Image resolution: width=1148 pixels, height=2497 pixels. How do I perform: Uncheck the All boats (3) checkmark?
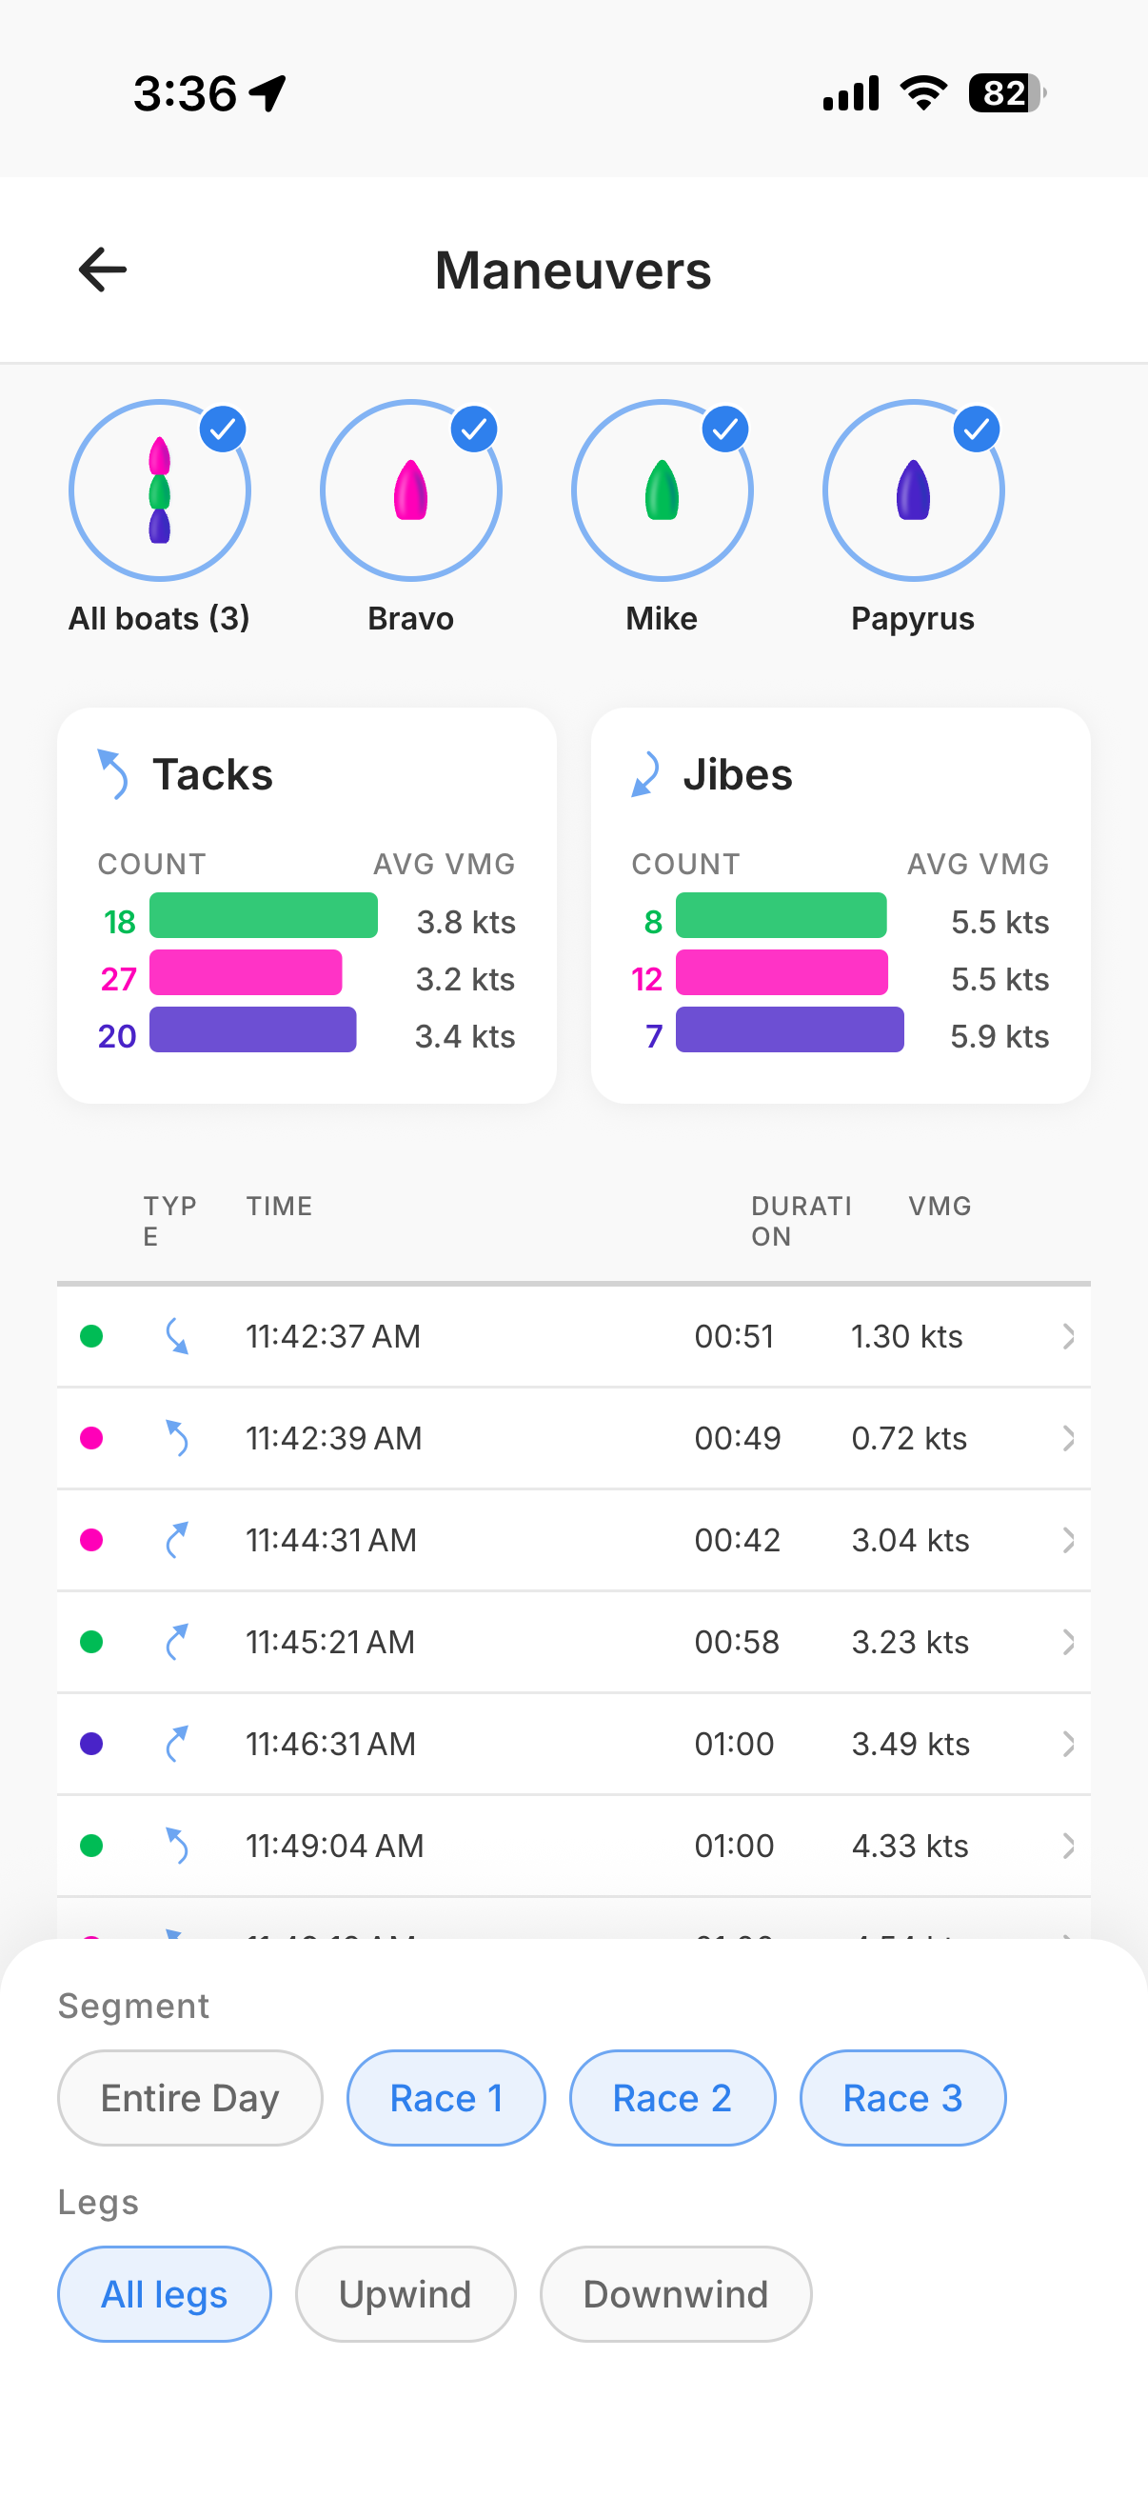click(x=223, y=429)
